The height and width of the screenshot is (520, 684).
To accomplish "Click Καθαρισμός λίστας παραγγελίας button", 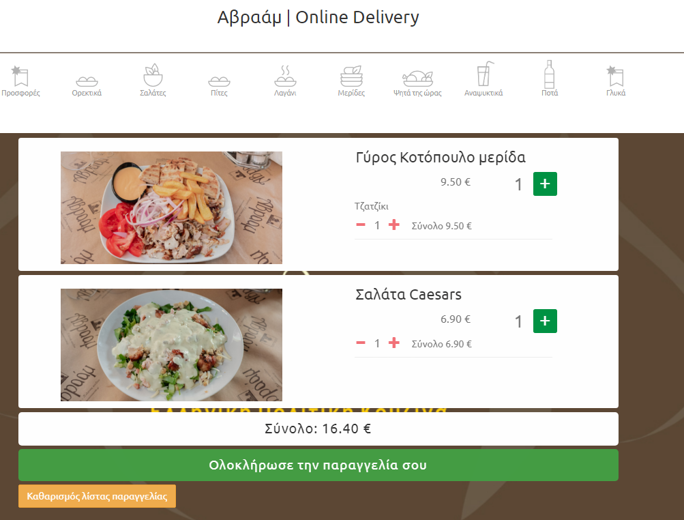I will coord(98,496).
